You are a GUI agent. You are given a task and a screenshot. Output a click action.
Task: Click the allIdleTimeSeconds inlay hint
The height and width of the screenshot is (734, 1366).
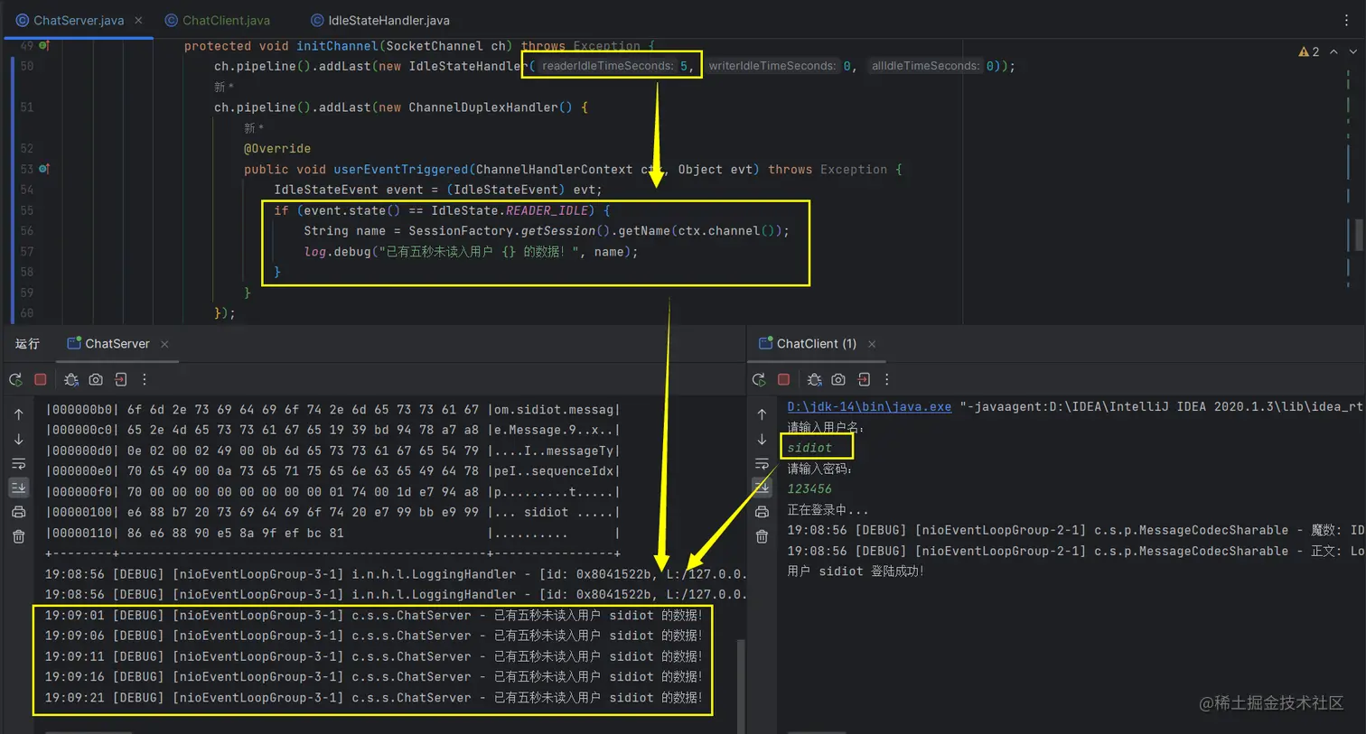click(x=925, y=66)
